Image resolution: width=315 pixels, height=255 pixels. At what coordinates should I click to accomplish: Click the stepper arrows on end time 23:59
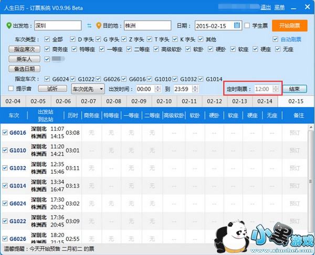[195, 89]
